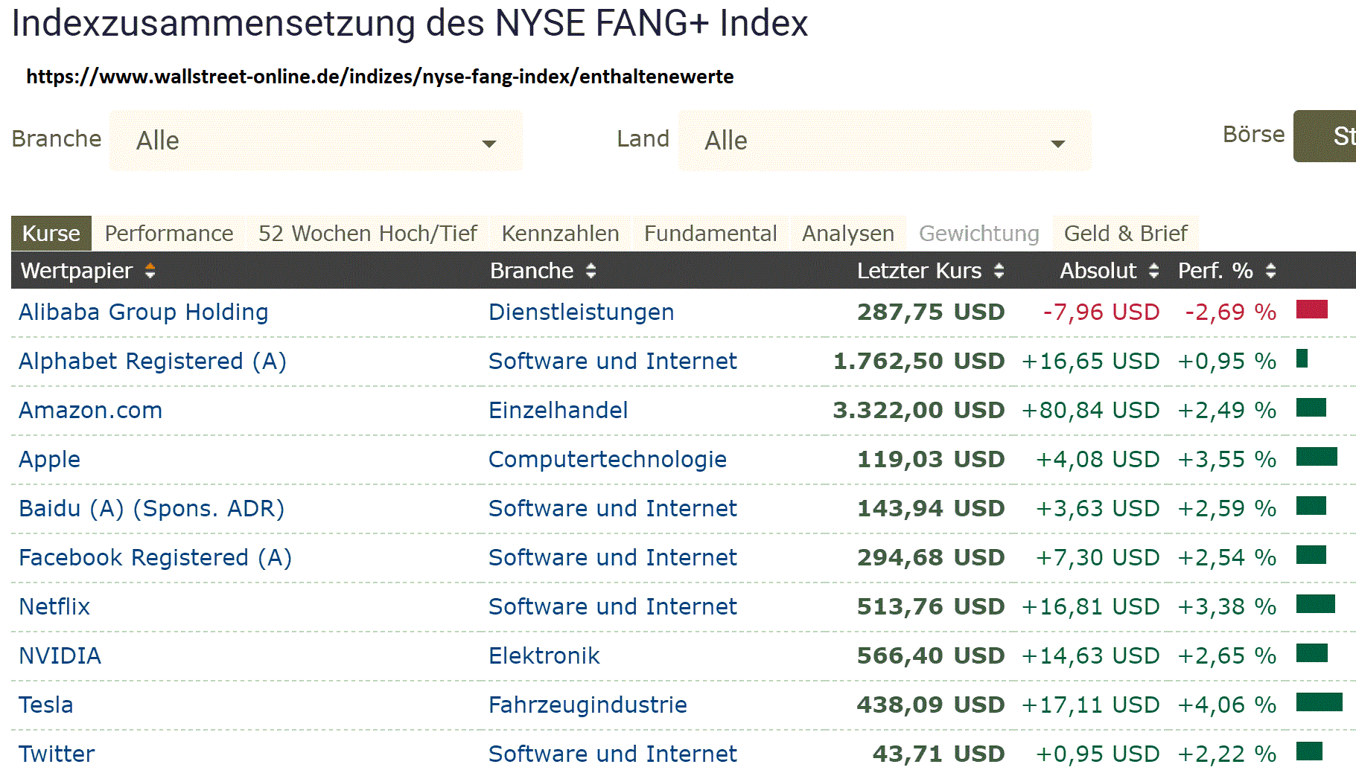Click Apple's green performance bar
1356x773 pixels.
tap(1316, 456)
